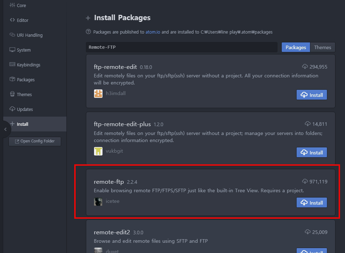Open the icetee author link

[x=113, y=201]
